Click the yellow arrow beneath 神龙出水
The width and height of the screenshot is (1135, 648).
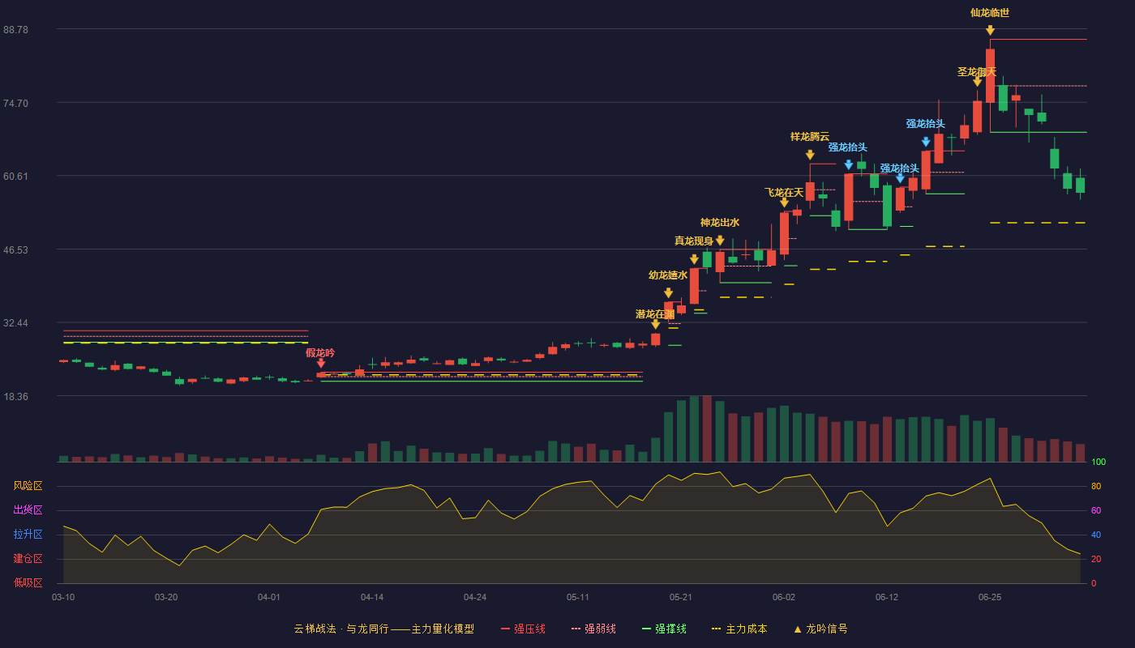point(720,241)
